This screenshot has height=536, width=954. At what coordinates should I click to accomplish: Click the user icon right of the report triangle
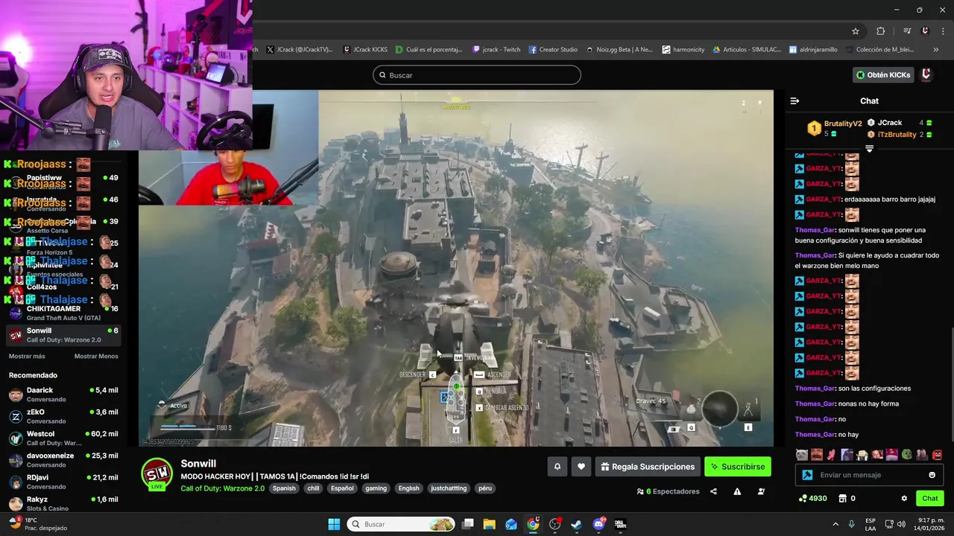pyautogui.click(x=761, y=491)
